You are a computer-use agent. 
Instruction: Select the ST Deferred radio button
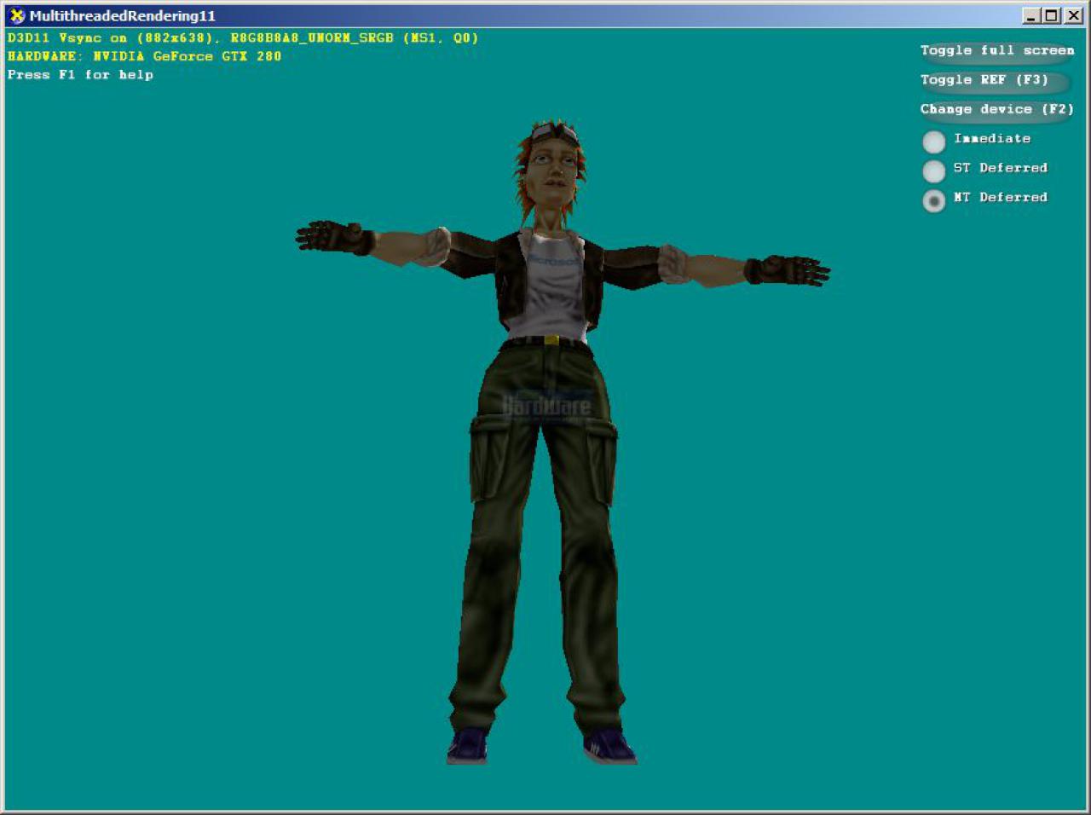(934, 171)
